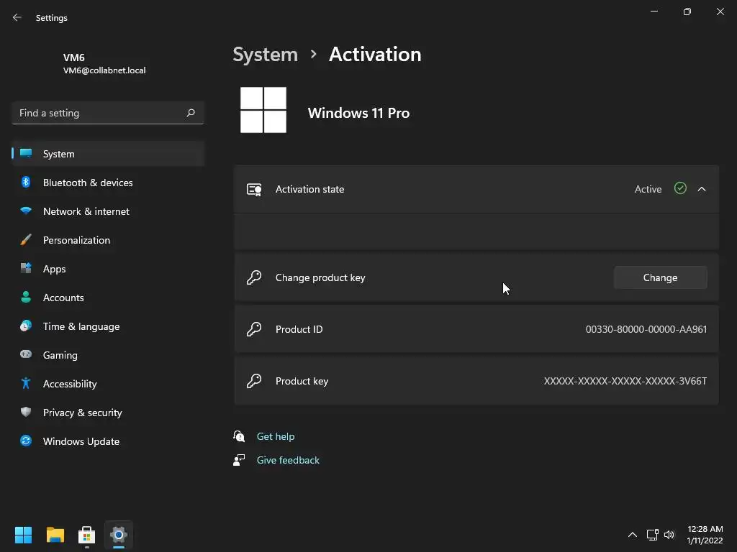Open Microsoft Store from the taskbar
The image size is (737, 552).
click(87, 535)
